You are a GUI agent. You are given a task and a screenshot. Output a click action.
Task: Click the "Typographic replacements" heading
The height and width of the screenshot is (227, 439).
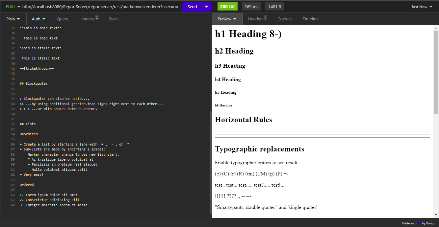[x=259, y=149]
